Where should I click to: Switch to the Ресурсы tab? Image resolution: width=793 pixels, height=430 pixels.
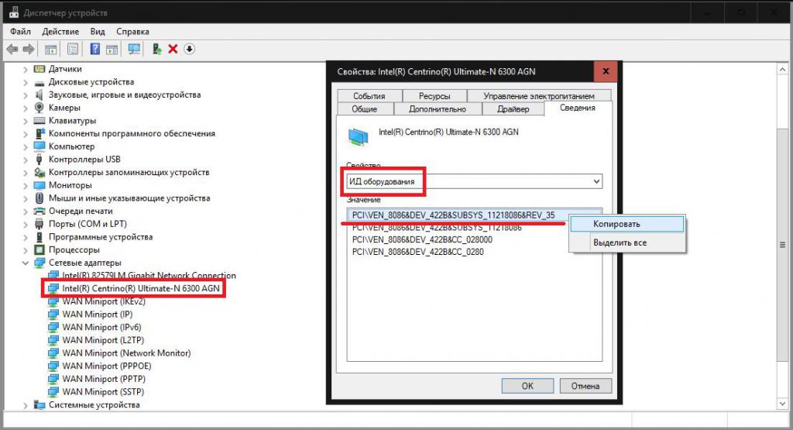pyautogui.click(x=434, y=95)
